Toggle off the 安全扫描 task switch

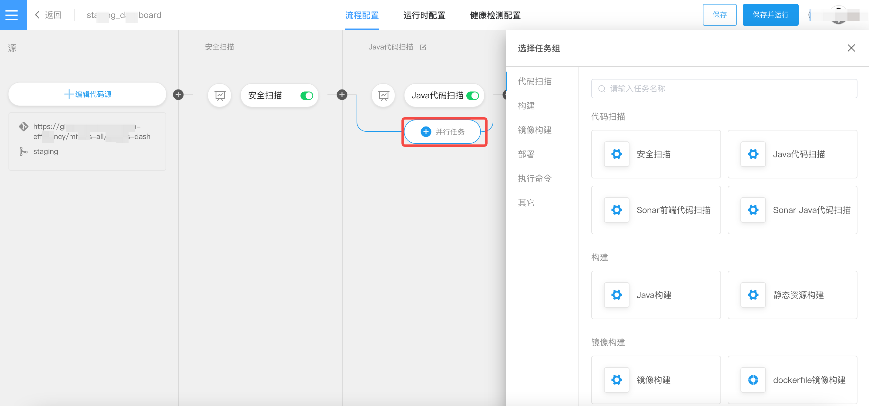tap(307, 96)
